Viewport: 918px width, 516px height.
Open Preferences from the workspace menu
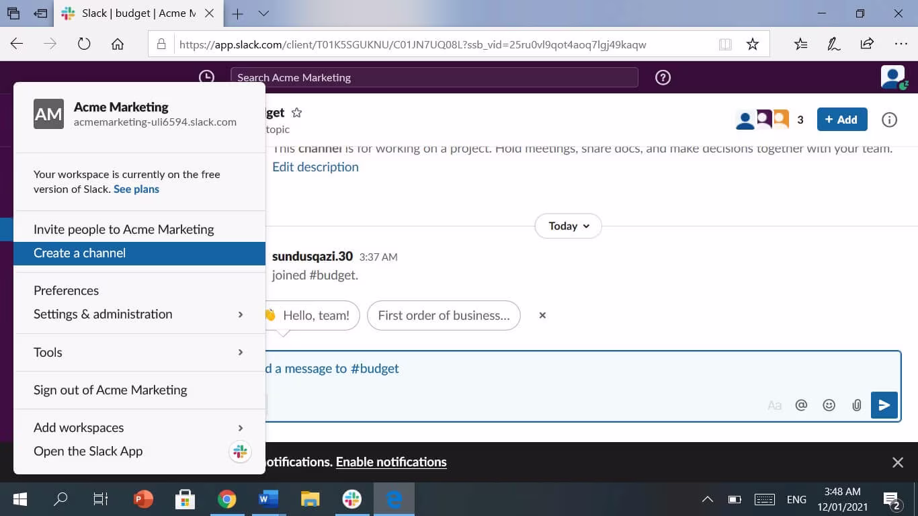[139, 290]
